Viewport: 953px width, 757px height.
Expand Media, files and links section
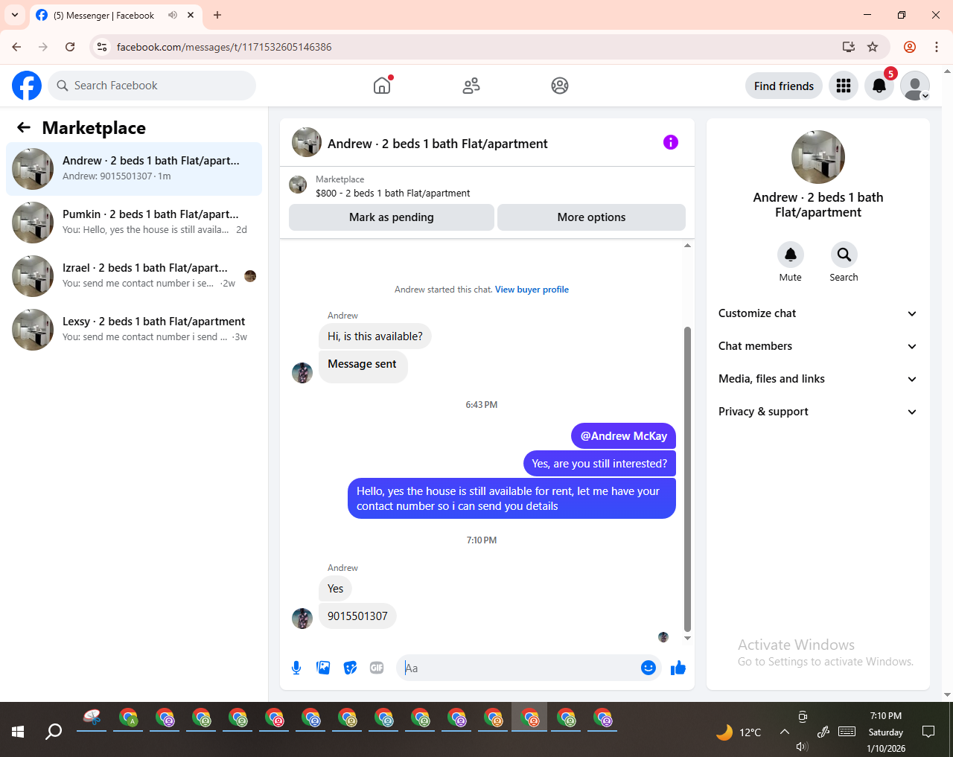point(817,379)
